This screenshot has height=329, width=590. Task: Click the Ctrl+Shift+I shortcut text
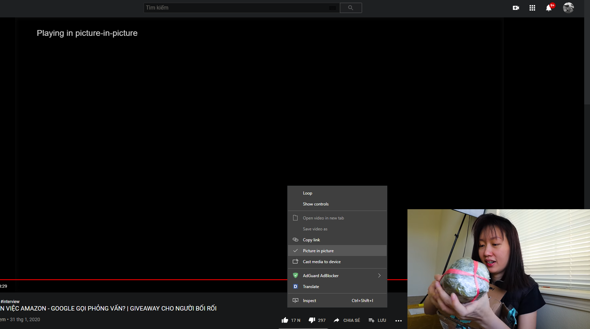(x=362, y=300)
